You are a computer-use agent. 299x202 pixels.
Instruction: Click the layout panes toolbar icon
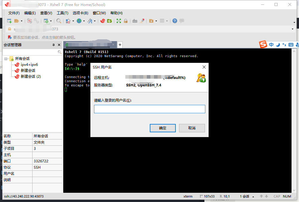click(162, 21)
